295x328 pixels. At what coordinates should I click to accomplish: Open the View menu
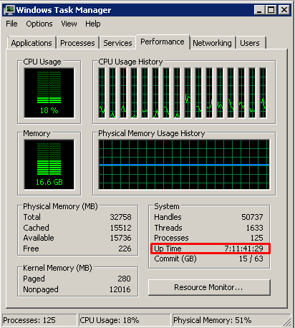69,24
